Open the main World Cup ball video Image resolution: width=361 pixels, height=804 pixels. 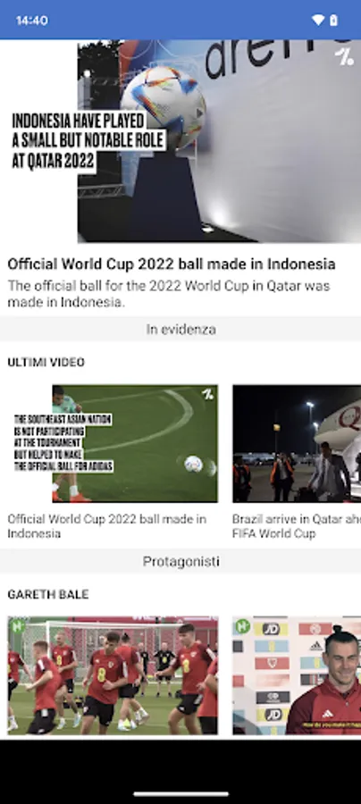(180, 141)
